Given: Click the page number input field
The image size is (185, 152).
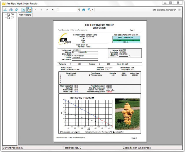Looking at the screenshot, I should [x=66, y=10].
